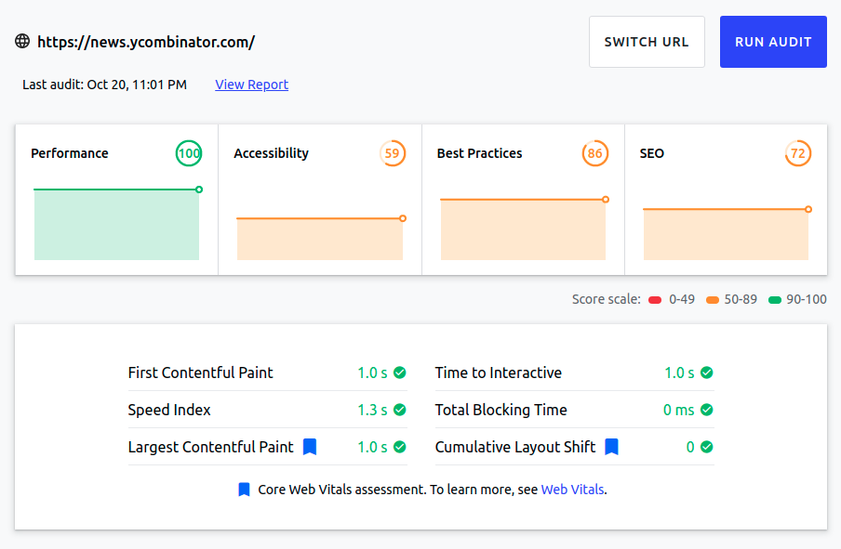Click the endpoint marker on the SEO chart
Image resolution: width=841 pixels, height=549 pixels.
808,209
